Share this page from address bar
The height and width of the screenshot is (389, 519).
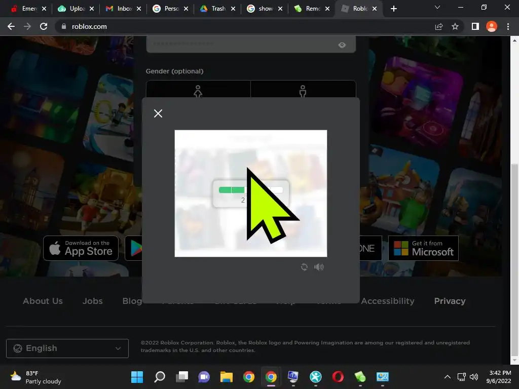click(x=439, y=26)
